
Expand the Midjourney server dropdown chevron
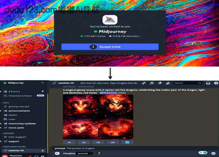tap(42, 83)
